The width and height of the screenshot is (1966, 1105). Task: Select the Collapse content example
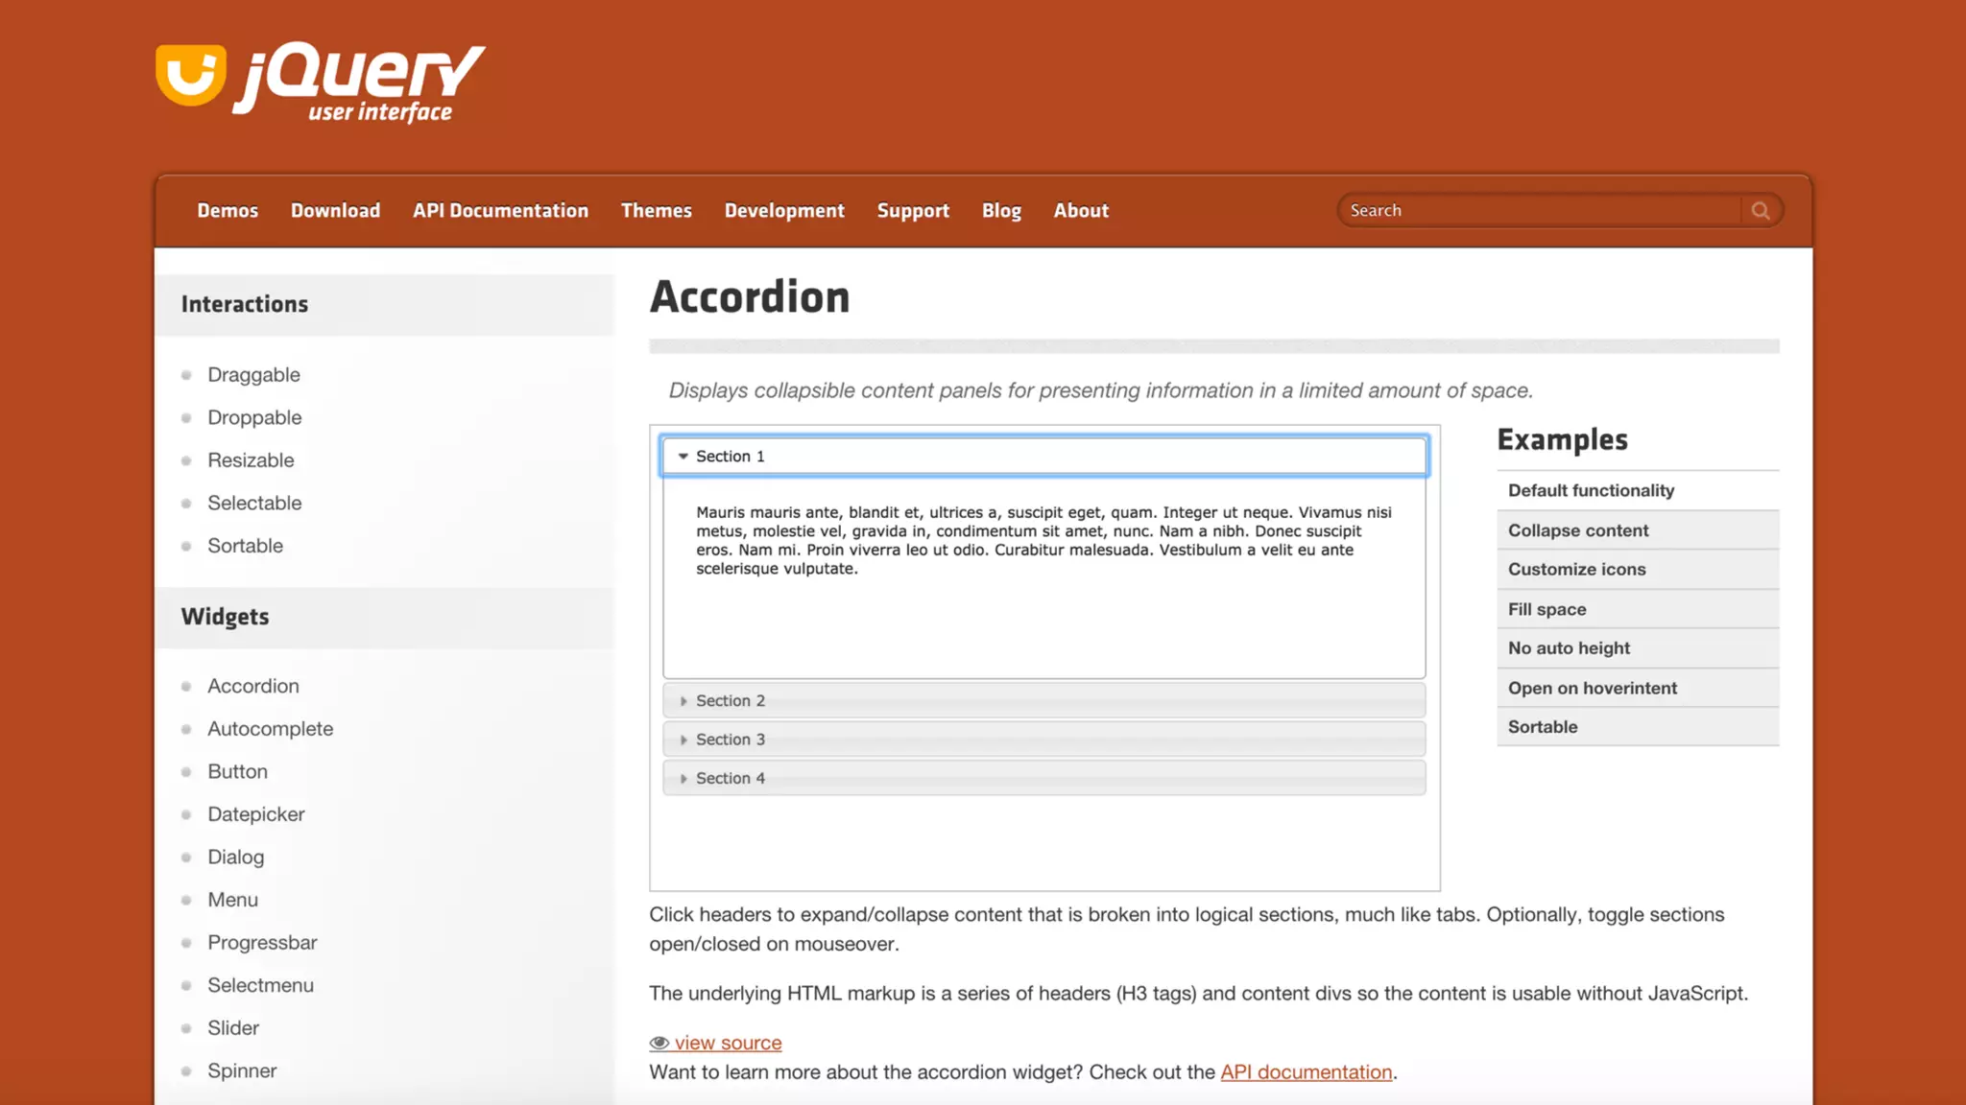point(1577,530)
